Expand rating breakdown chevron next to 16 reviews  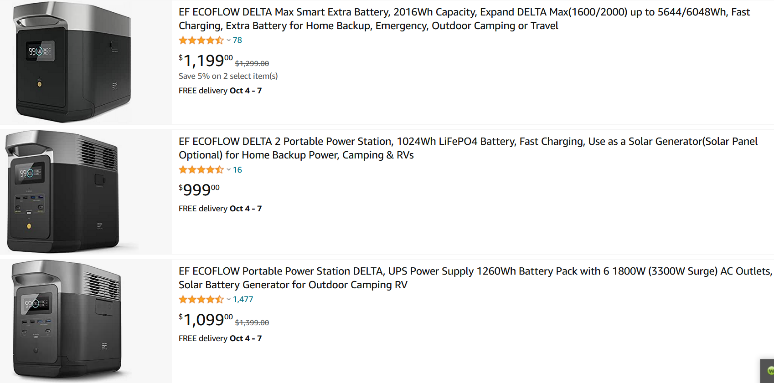(x=228, y=170)
